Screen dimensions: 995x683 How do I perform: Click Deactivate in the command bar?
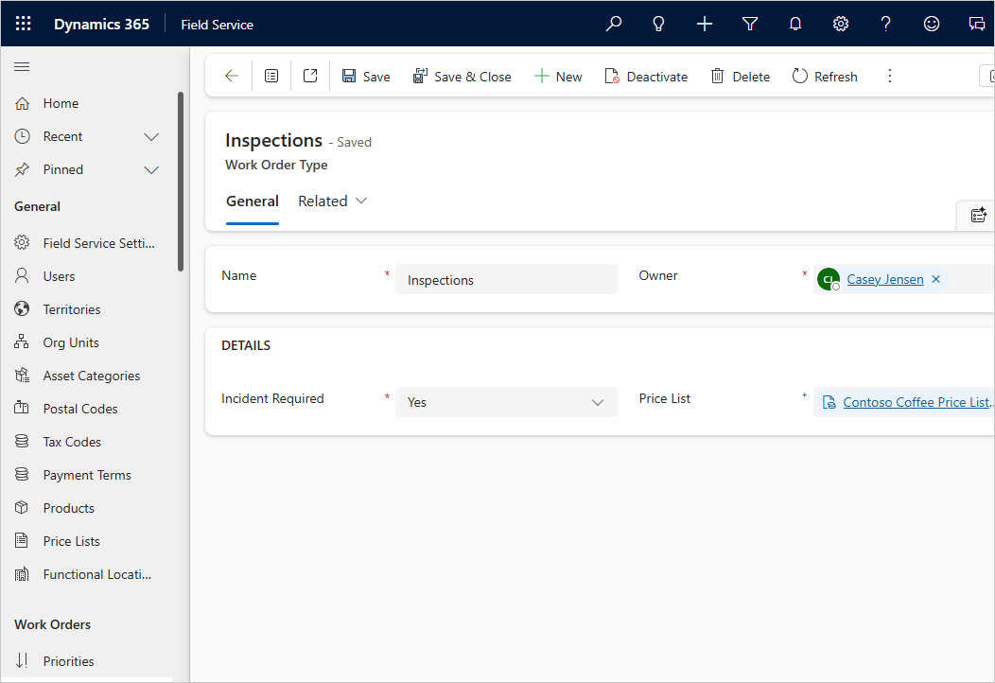coord(646,77)
